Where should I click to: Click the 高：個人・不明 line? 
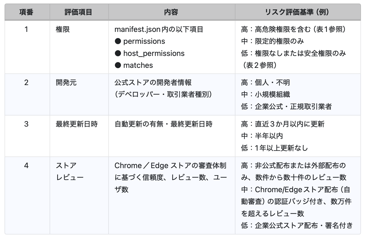pos(265,83)
